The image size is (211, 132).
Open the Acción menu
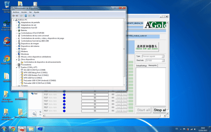click(24, 12)
